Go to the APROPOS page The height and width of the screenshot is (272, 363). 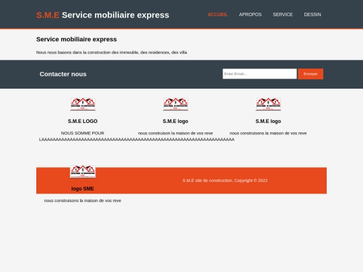250,15
